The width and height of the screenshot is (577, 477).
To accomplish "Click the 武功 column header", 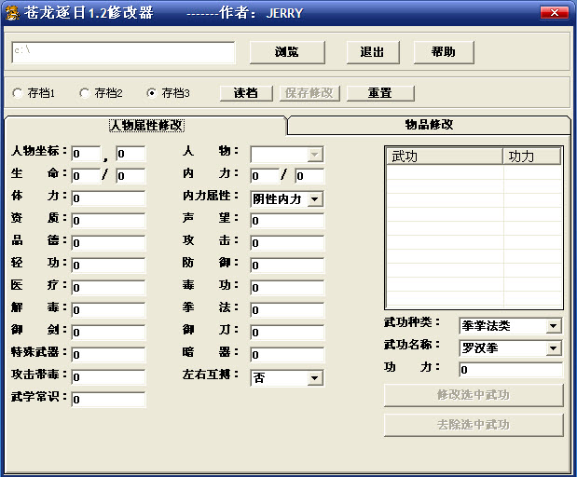I will [x=445, y=157].
